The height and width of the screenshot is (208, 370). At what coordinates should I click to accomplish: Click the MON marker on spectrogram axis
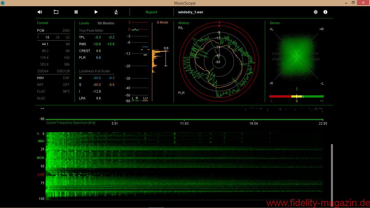[x=41, y=158]
